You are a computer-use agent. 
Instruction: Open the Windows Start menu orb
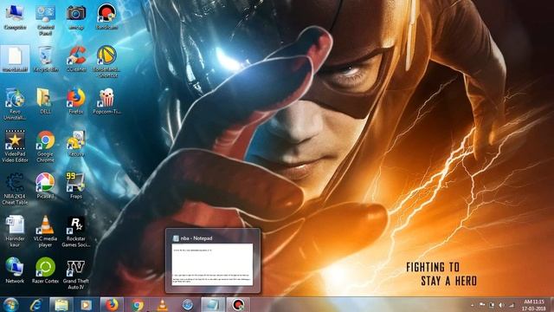point(10,304)
